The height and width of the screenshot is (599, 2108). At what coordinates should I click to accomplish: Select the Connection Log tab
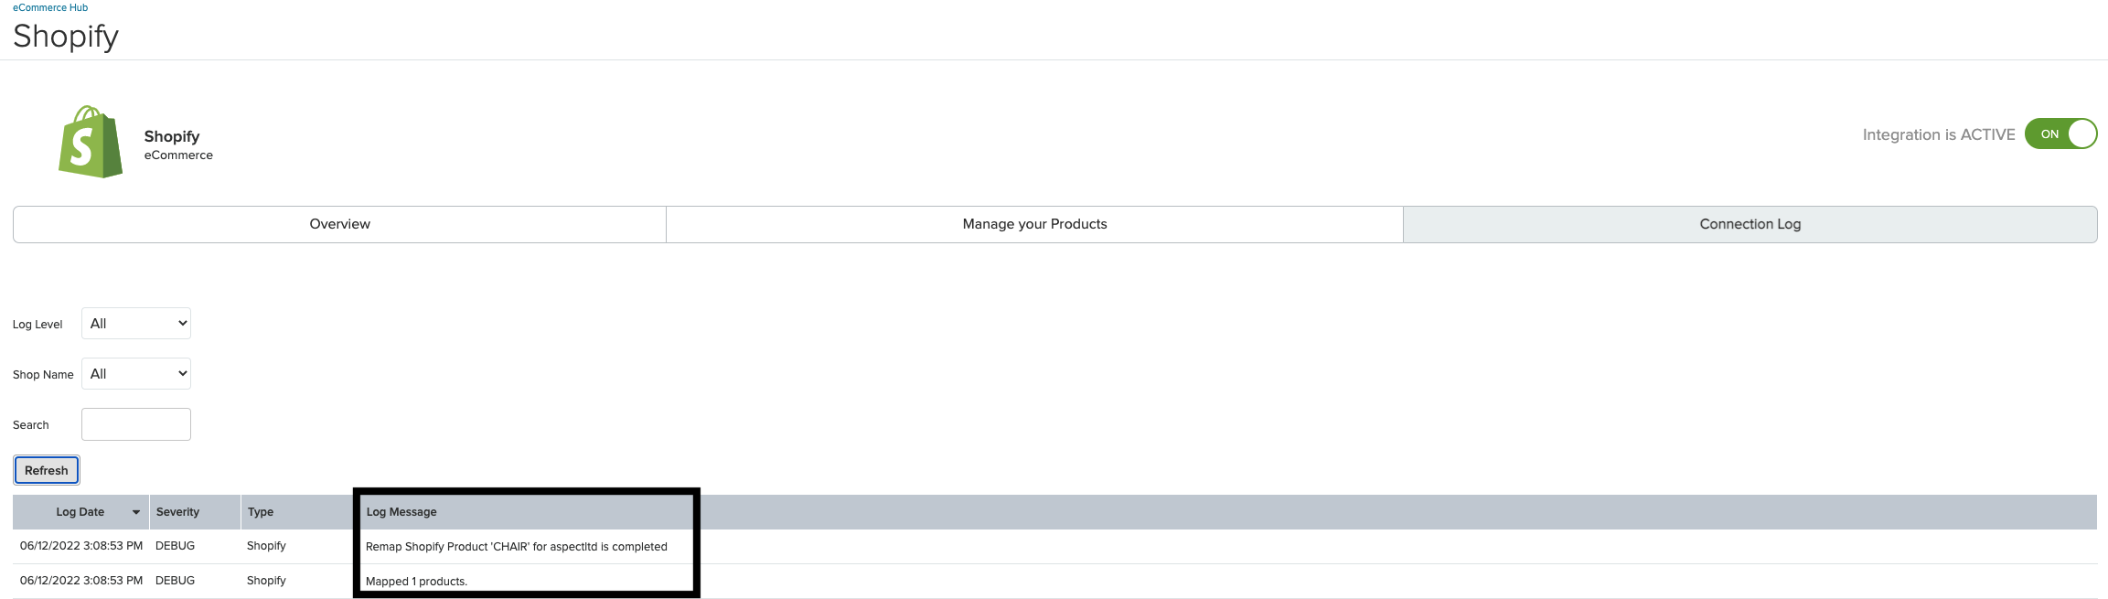(x=1750, y=224)
